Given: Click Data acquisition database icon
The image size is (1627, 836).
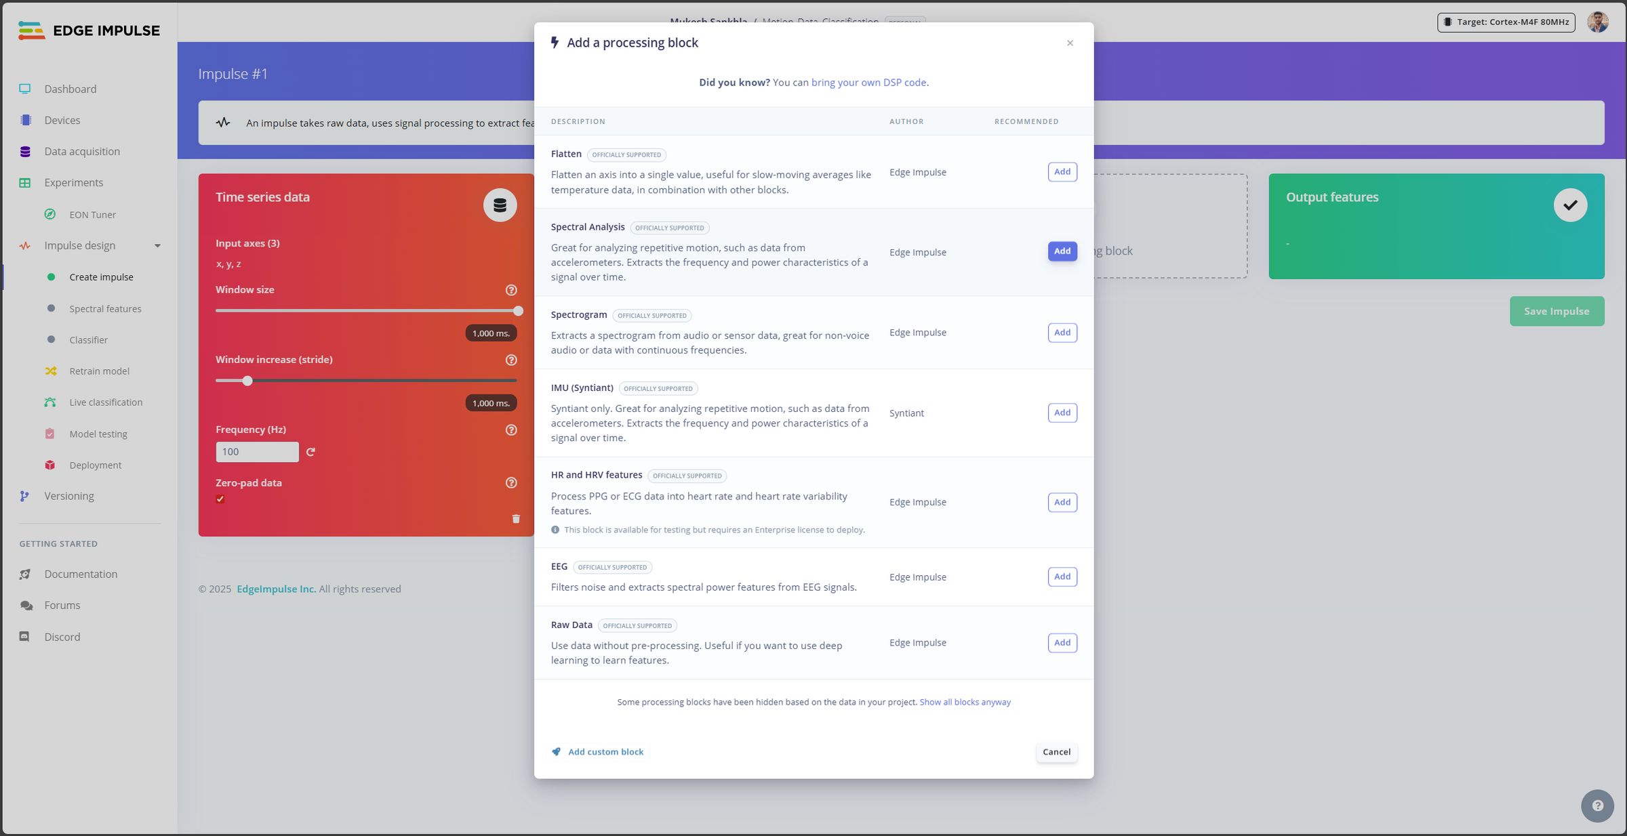Looking at the screenshot, I should (x=25, y=151).
